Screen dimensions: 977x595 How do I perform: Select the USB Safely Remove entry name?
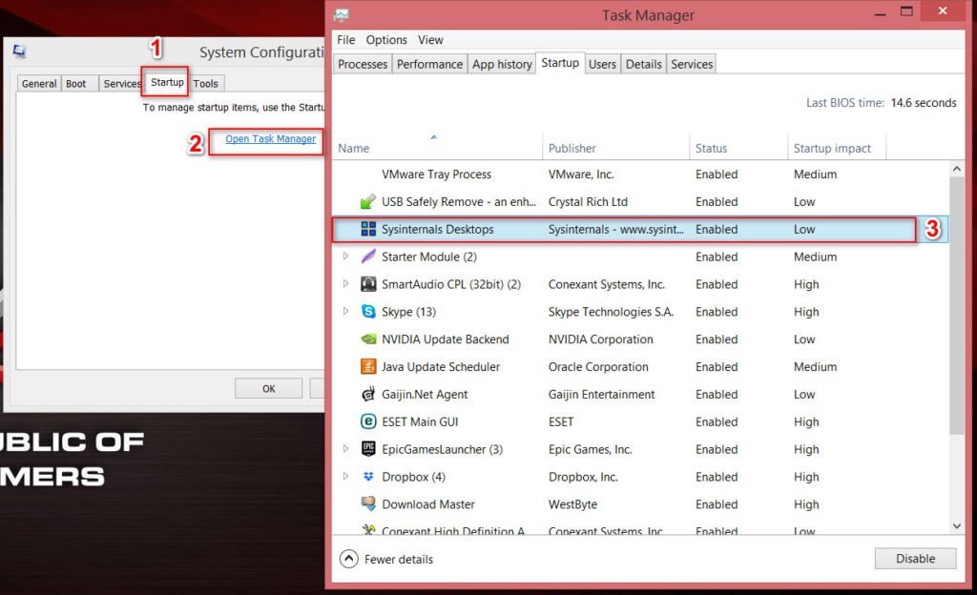[459, 201]
